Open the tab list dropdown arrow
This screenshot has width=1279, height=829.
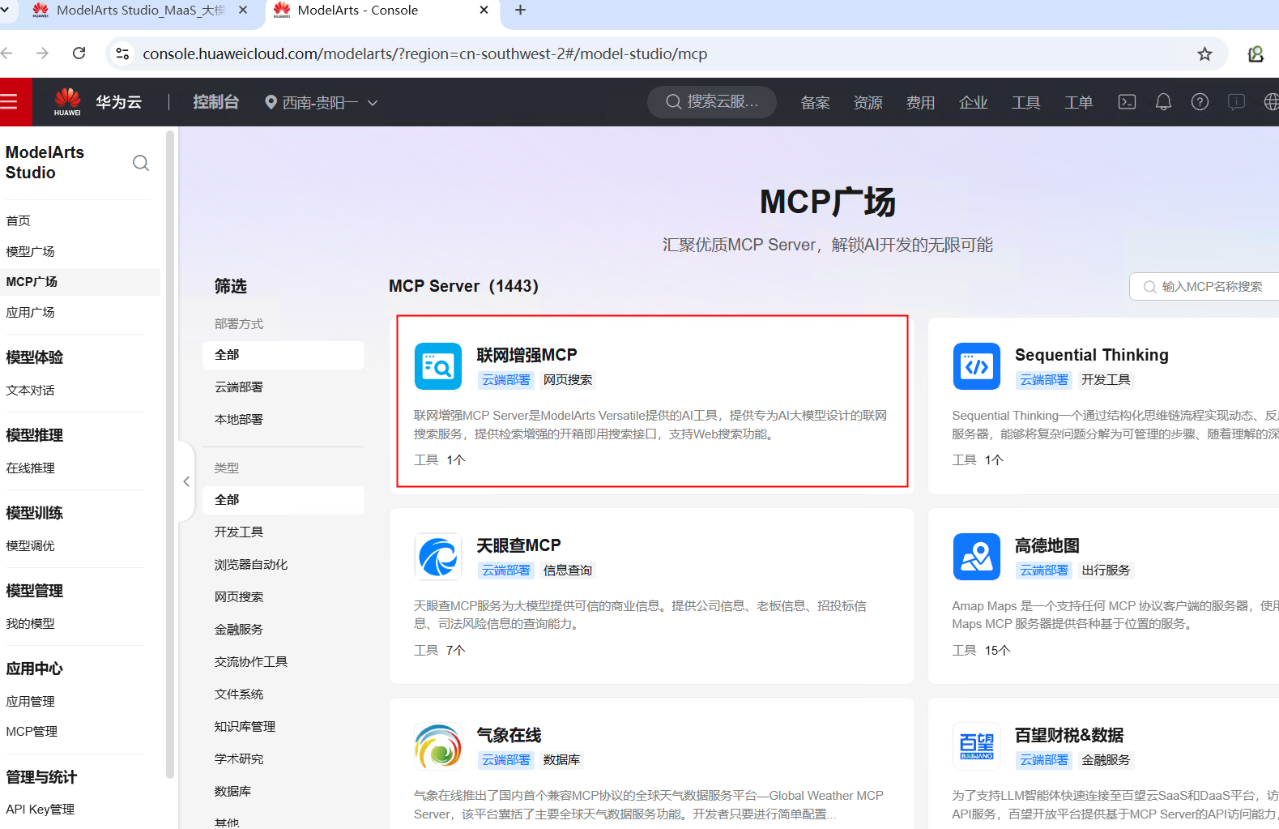5,11
